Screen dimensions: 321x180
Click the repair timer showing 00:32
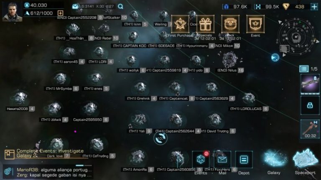pos(310,129)
